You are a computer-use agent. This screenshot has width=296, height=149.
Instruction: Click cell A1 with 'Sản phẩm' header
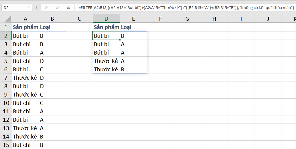coord(25,27)
